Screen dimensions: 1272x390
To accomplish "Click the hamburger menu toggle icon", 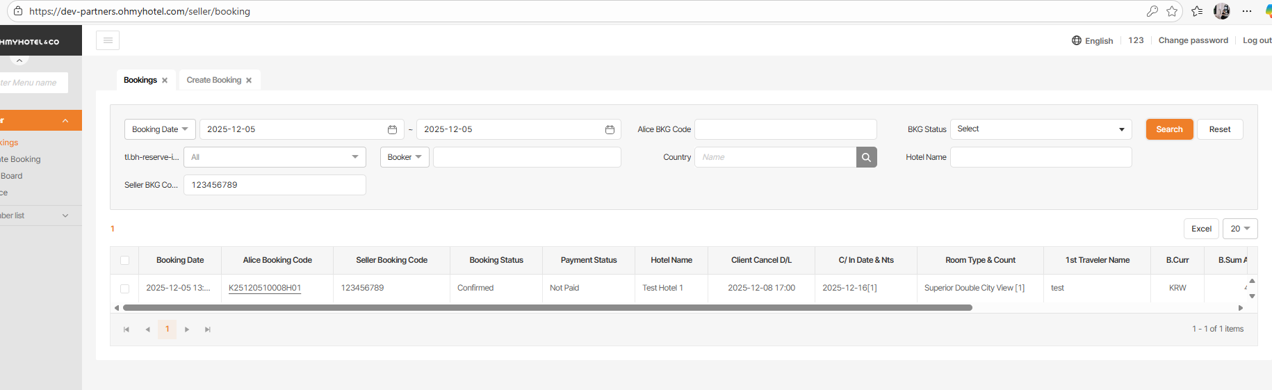I will [108, 40].
